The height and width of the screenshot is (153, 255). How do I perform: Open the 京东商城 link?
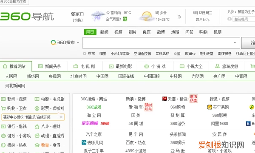pos(90,123)
